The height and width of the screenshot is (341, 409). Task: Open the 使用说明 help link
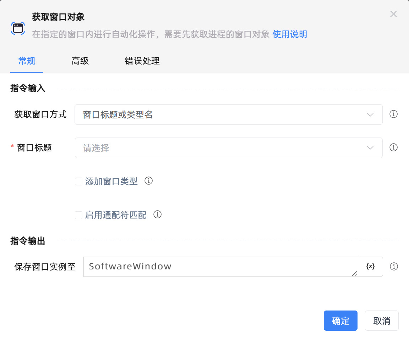(289, 34)
